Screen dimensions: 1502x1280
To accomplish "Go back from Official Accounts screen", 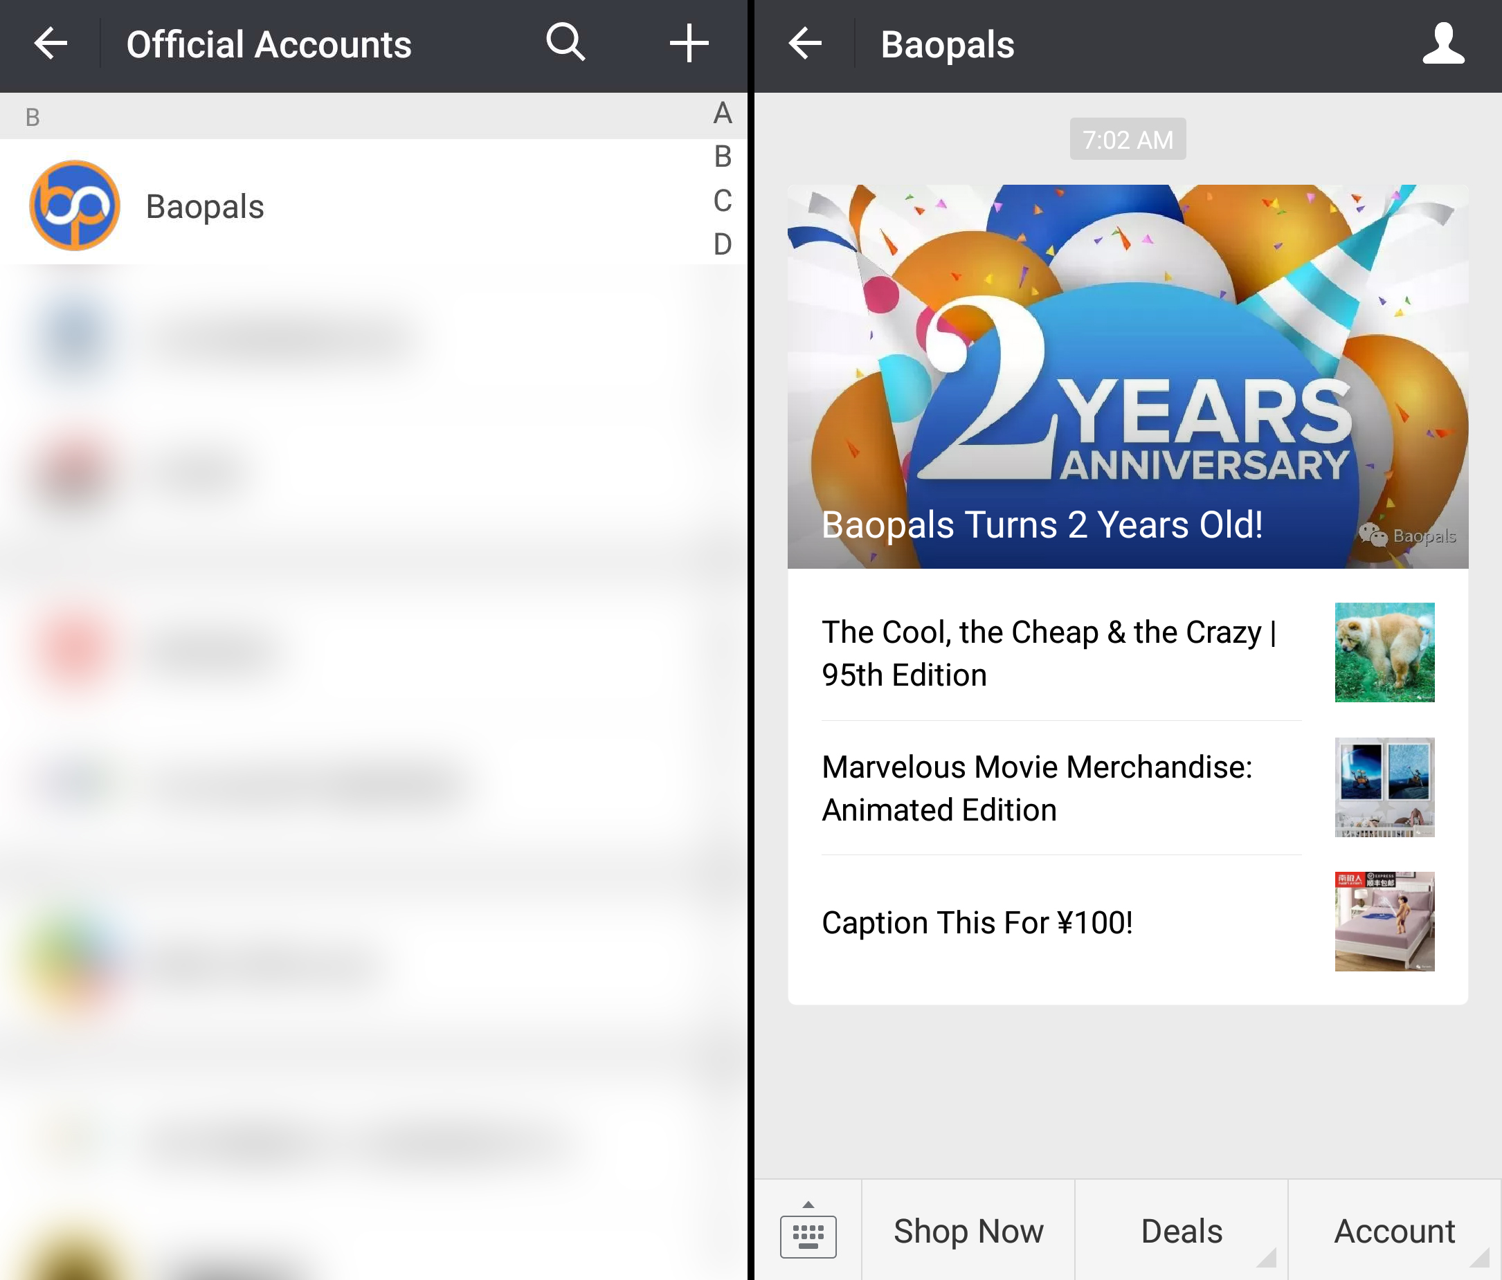I will (51, 44).
